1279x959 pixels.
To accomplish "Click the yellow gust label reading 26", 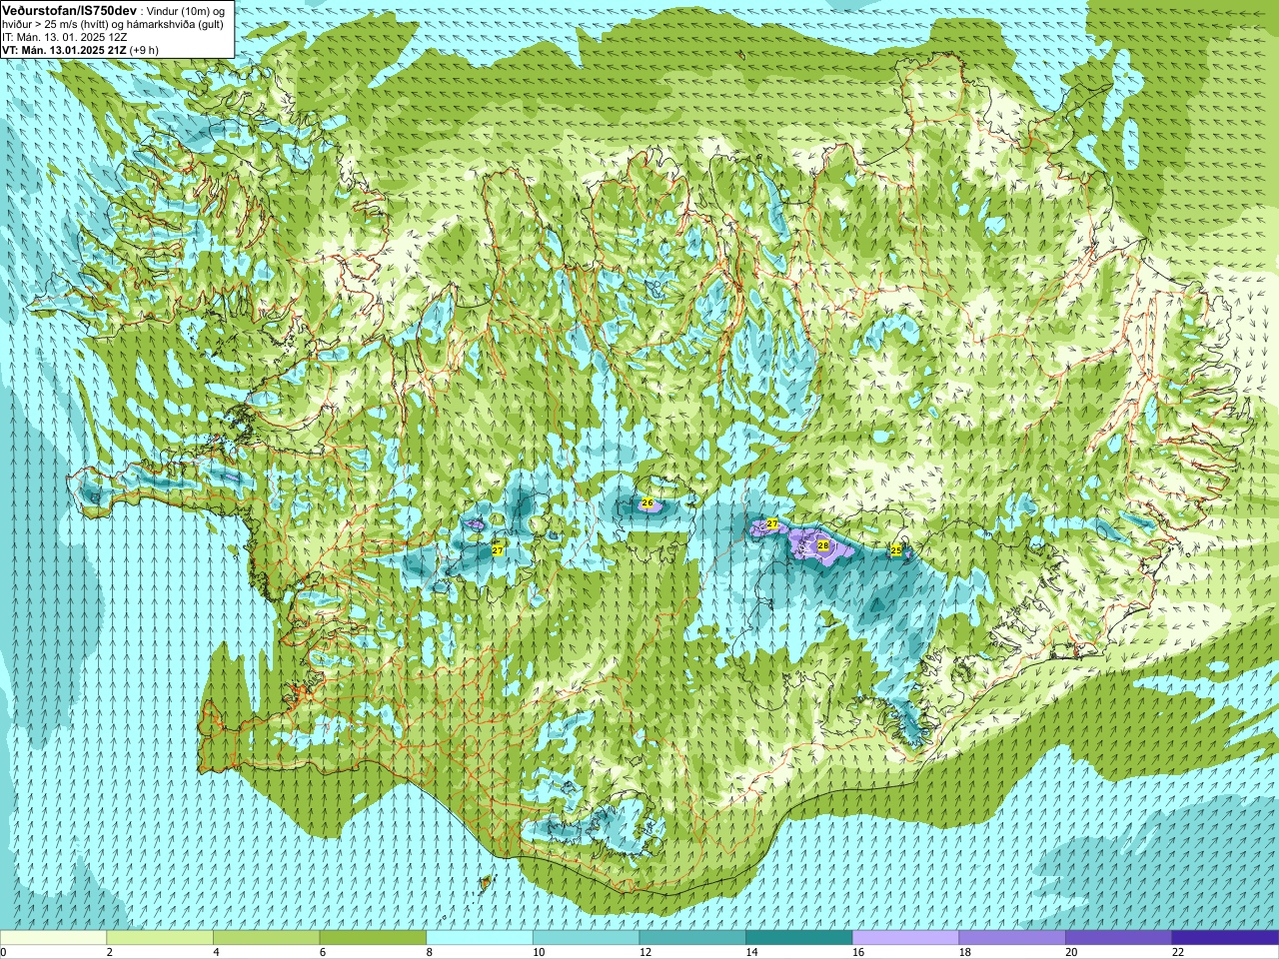I will tap(647, 502).
